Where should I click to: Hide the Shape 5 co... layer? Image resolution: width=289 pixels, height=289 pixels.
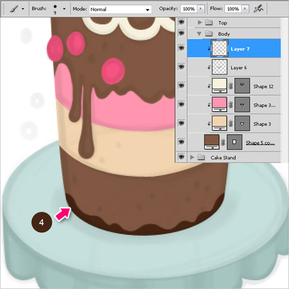point(181,142)
